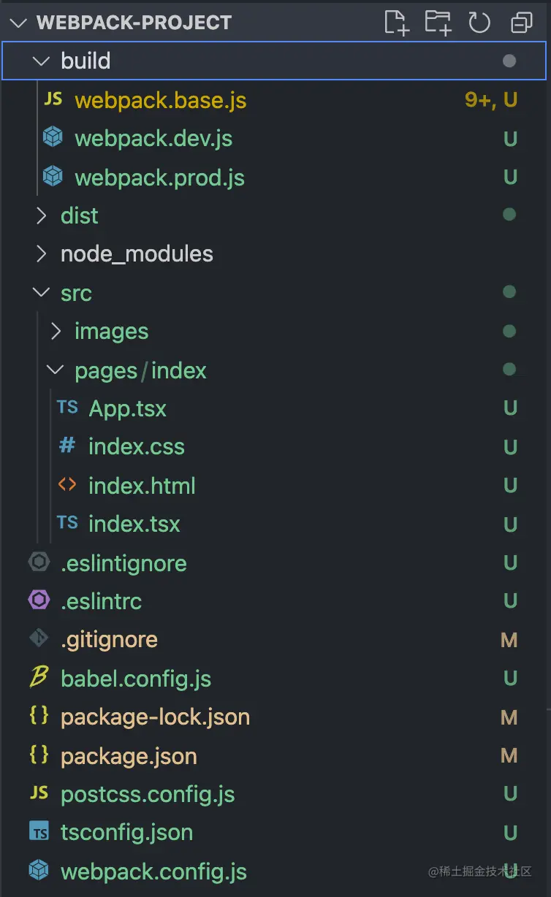Click the babel.config.js Babel icon
Viewport: 551px width, 897px height.
39,678
